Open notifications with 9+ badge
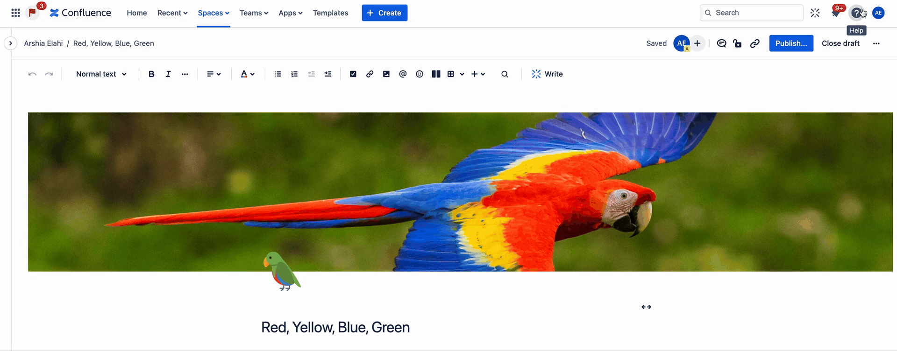Image resolution: width=897 pixels, height=351 pixels. pyautogui.click(x=836, y=13)
